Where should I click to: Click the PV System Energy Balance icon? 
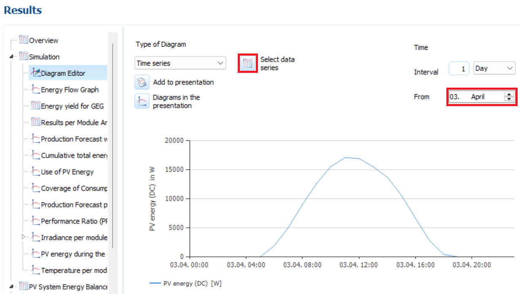click(24, 287)
